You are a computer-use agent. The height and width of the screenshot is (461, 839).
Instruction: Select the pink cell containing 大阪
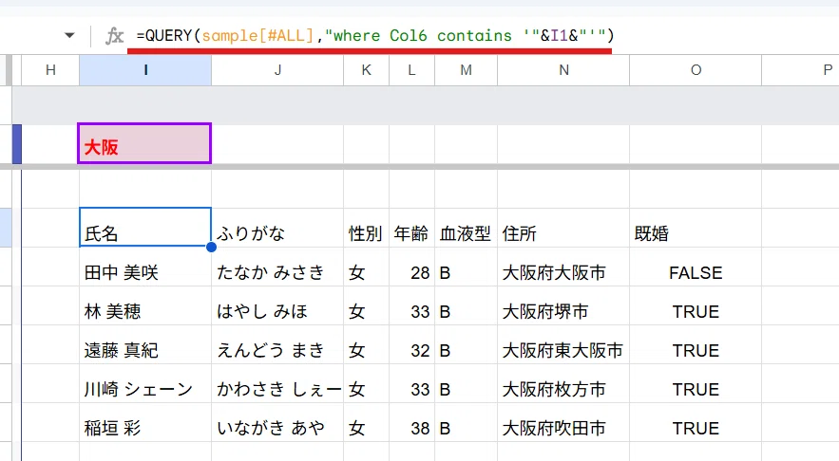click(144, 143)
